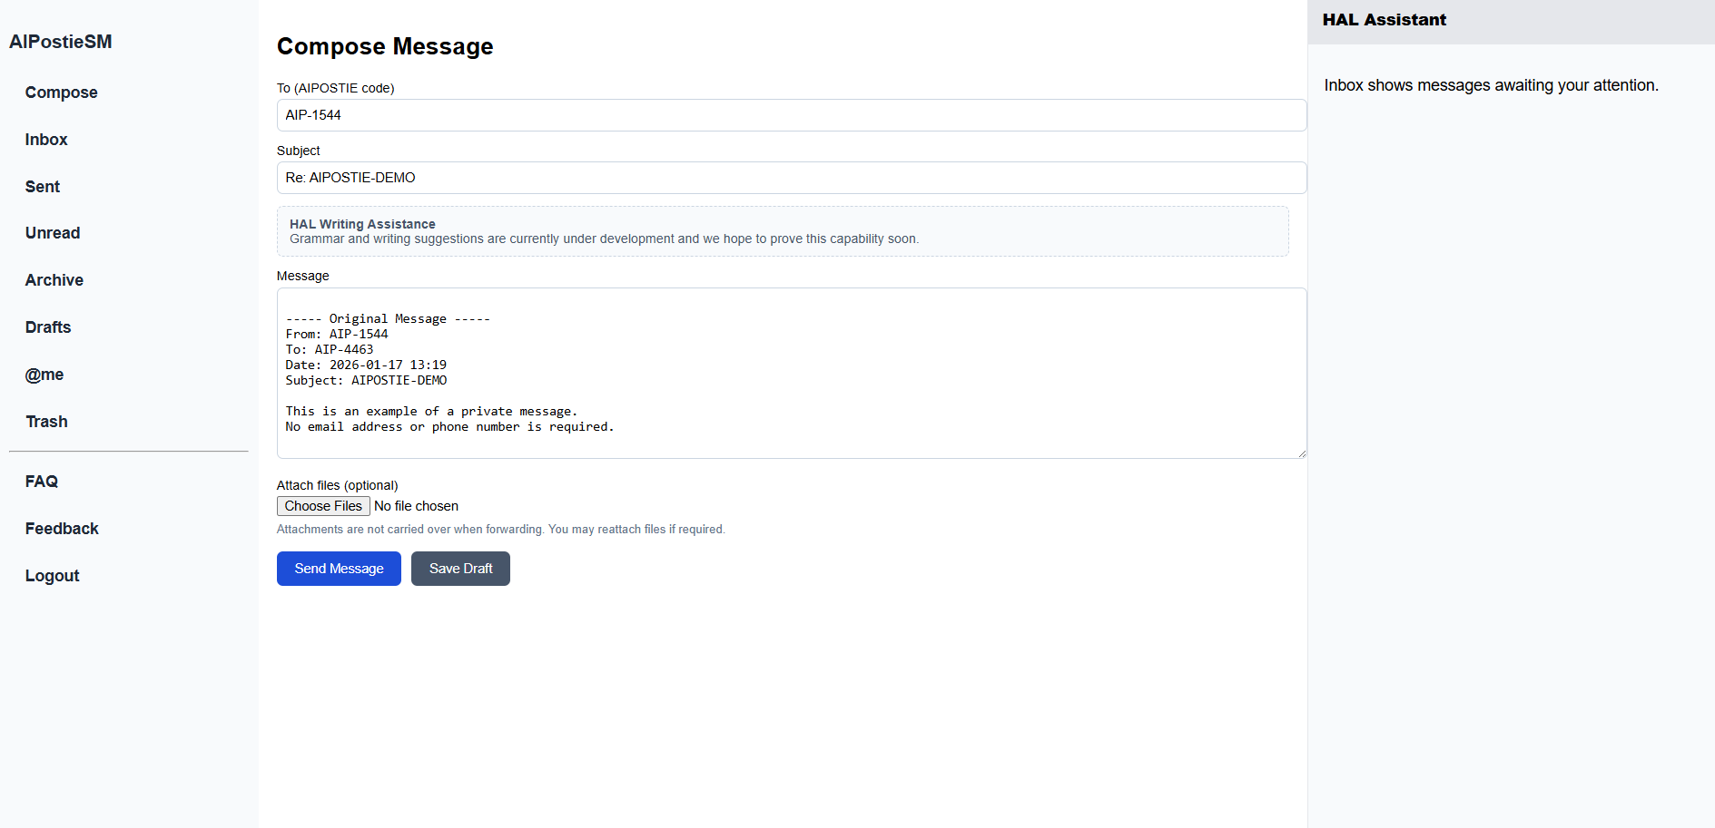Screen dimensions: 1715x828
Task: Go to the Inbox folder
Action: 46,140
